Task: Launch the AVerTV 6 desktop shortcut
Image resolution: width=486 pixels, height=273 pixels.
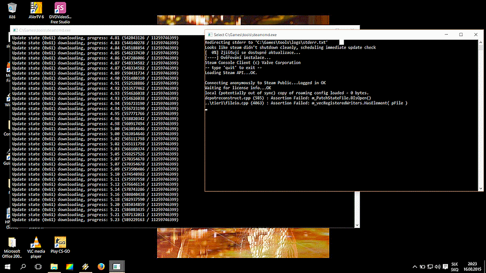Action: coord(36,10)
